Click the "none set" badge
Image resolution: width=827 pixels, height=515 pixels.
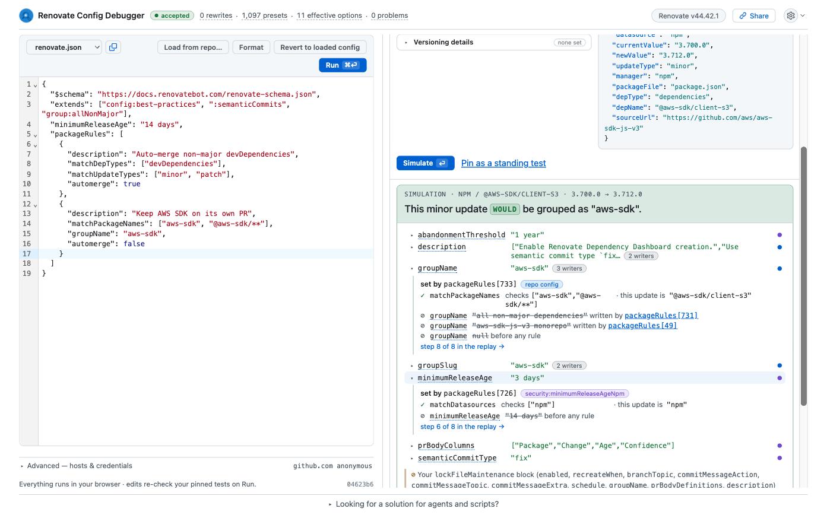pos(569,42)
